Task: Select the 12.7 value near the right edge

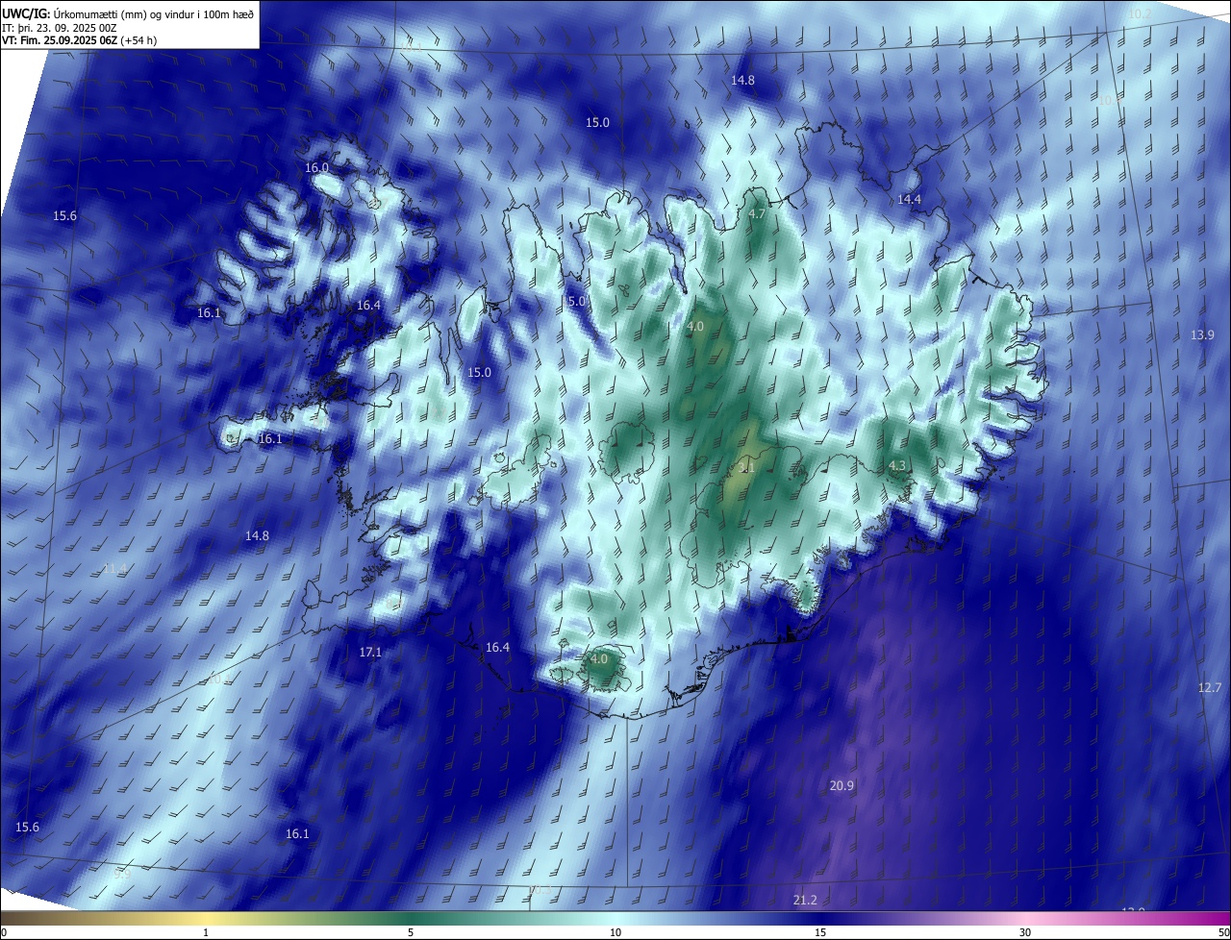Action: 1209,687
